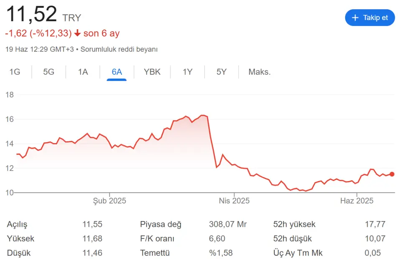Click the 52h yüksek value 17,77

(375, 224)
